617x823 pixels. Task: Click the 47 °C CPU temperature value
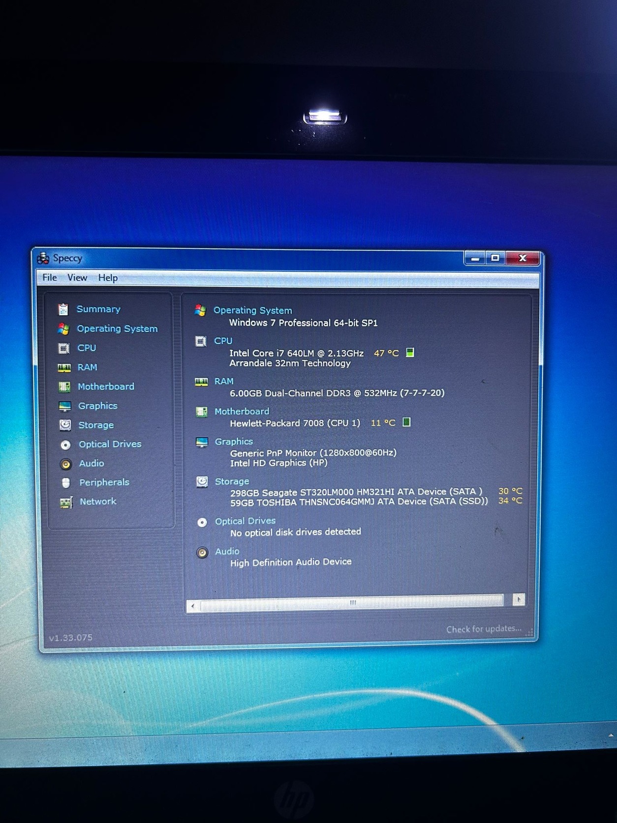(386, 353)
